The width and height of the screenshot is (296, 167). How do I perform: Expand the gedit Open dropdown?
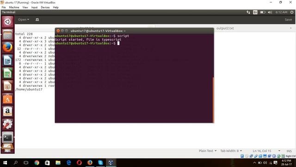tap(24, 19)
